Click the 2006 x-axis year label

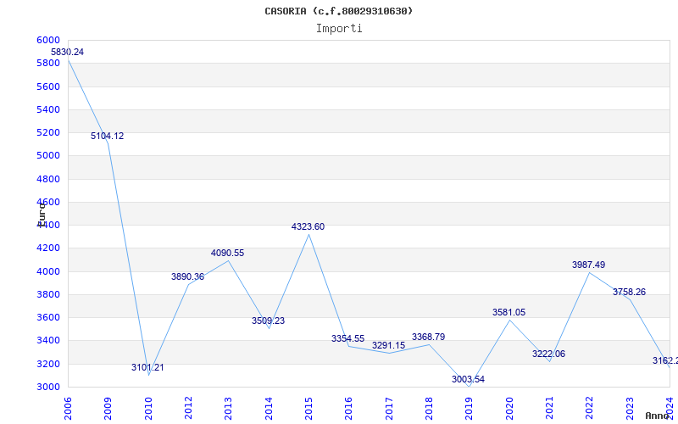[68, 409]
